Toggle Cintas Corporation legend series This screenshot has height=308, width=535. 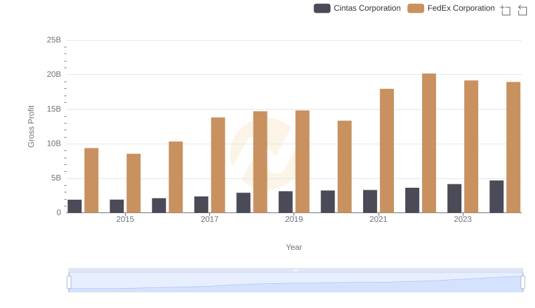(x=357, y=8)
